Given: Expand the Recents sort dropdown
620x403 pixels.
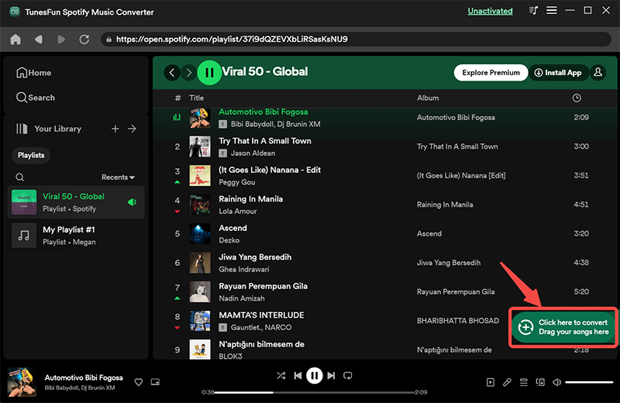Looking at the screenshot, I should [118, 177].
